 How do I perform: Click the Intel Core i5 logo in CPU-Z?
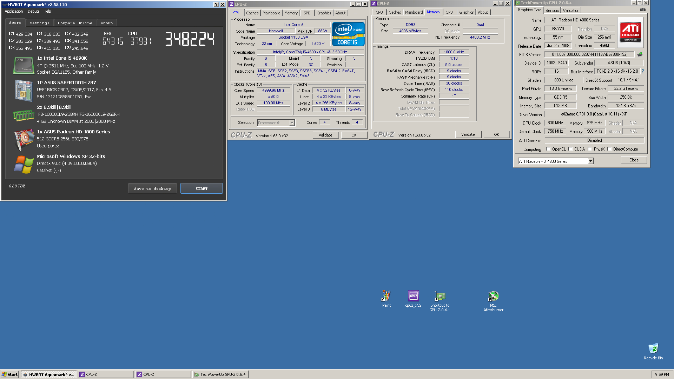[348, 34]
